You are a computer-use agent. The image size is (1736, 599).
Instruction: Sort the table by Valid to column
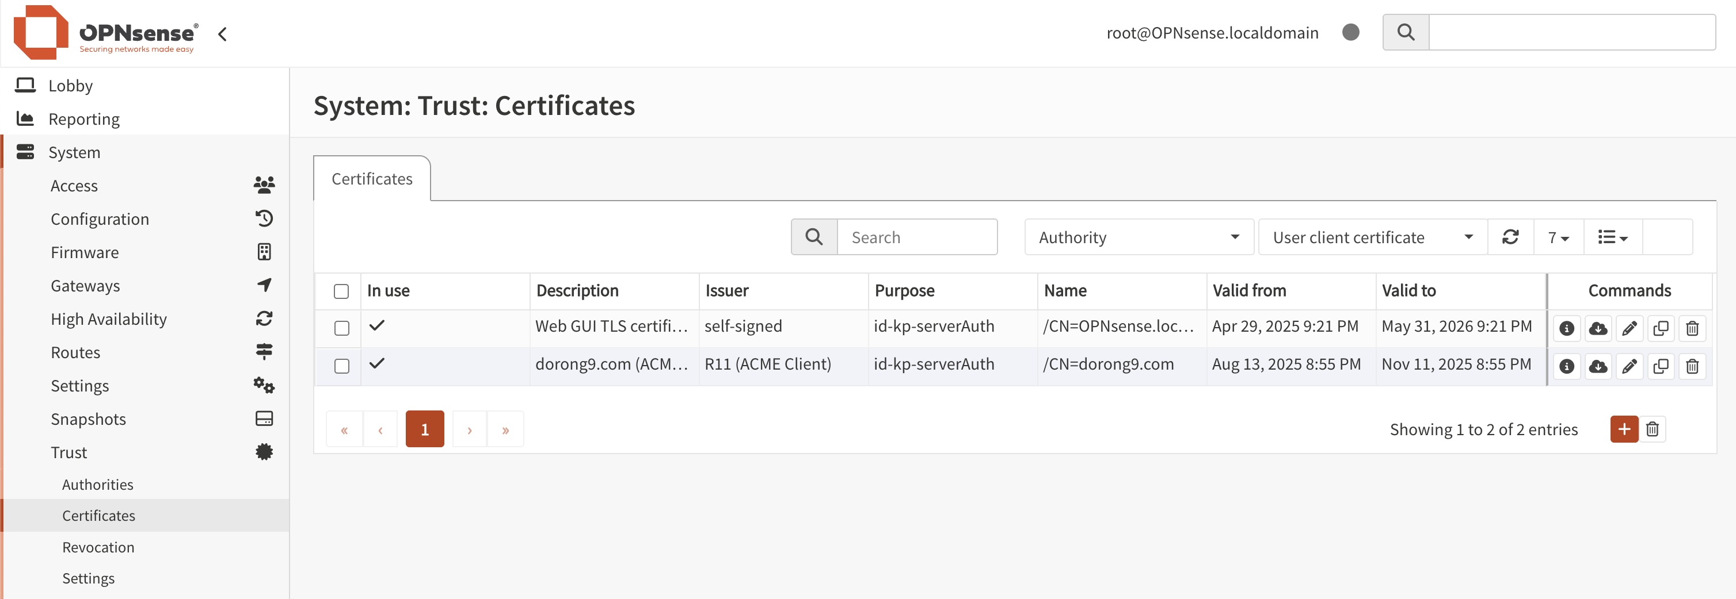coord(1408,291)
